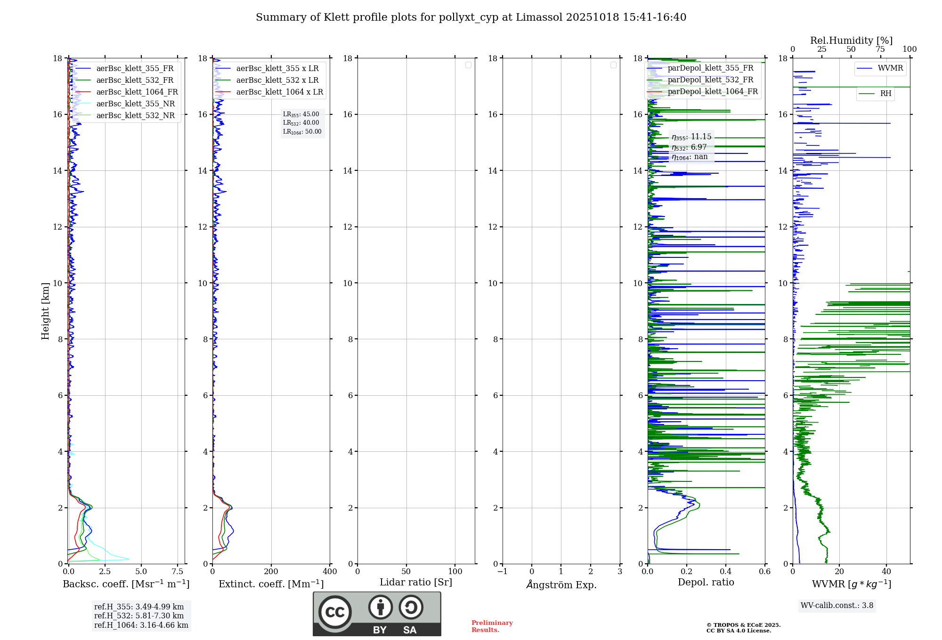Click the empty legend box in Lidar ratio panel
The height and width of the screenshot is (640, 942).
468,65
